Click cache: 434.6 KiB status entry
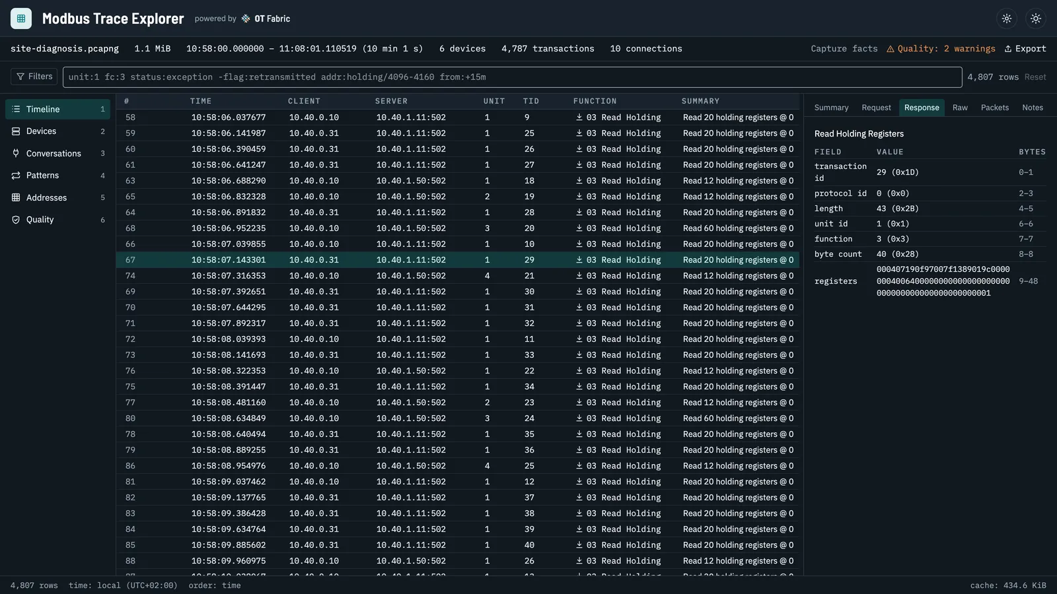The height and width of the screenshot is (594, 1057). pyautogui.click(x=1008, y=585)
